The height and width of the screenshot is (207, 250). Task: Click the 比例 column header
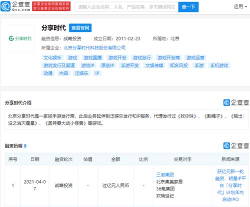143,159
